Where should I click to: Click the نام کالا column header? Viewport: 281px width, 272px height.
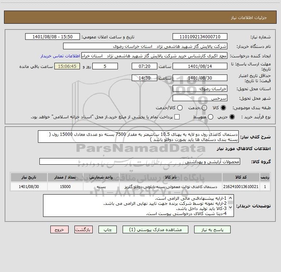pyautogui.click(x=171, y=177)
